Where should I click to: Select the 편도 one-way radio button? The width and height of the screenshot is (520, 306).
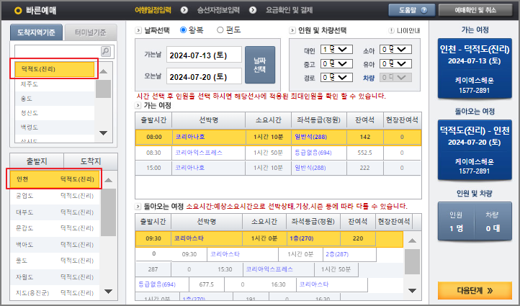tap(220, 30)
